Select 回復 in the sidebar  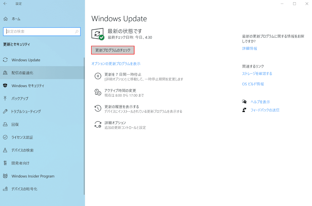(x=42, y=124)
